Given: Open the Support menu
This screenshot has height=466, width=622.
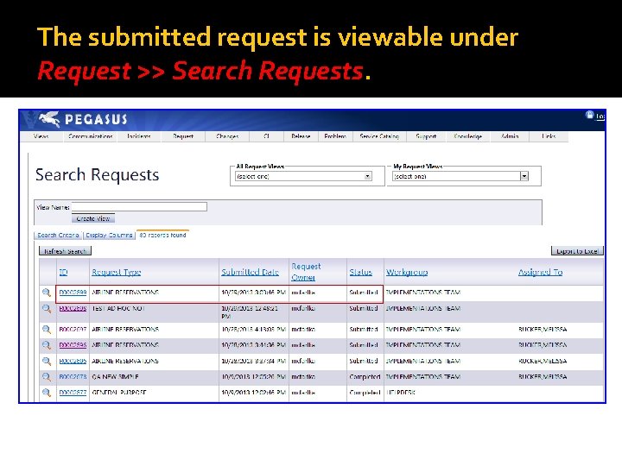Looking at the screenshot, I should point(426,136).
